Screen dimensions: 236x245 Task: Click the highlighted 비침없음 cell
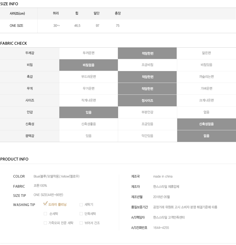(89, 65)
